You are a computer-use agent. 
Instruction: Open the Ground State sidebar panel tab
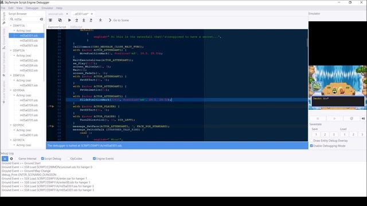(x=4, y=39)
